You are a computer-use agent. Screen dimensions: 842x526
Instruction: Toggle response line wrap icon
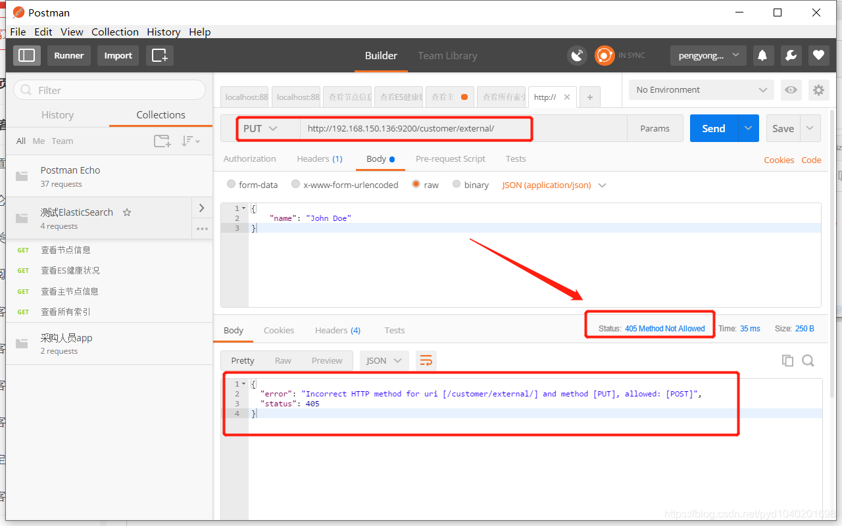(x=426, y=360)
